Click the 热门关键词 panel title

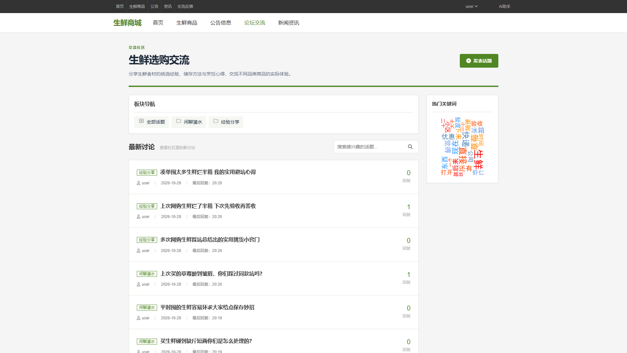pos(444,104)
